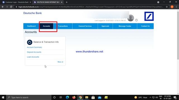Click the logout power icon
This screenshot has width=179, height=100.
(x=136, y=20)
